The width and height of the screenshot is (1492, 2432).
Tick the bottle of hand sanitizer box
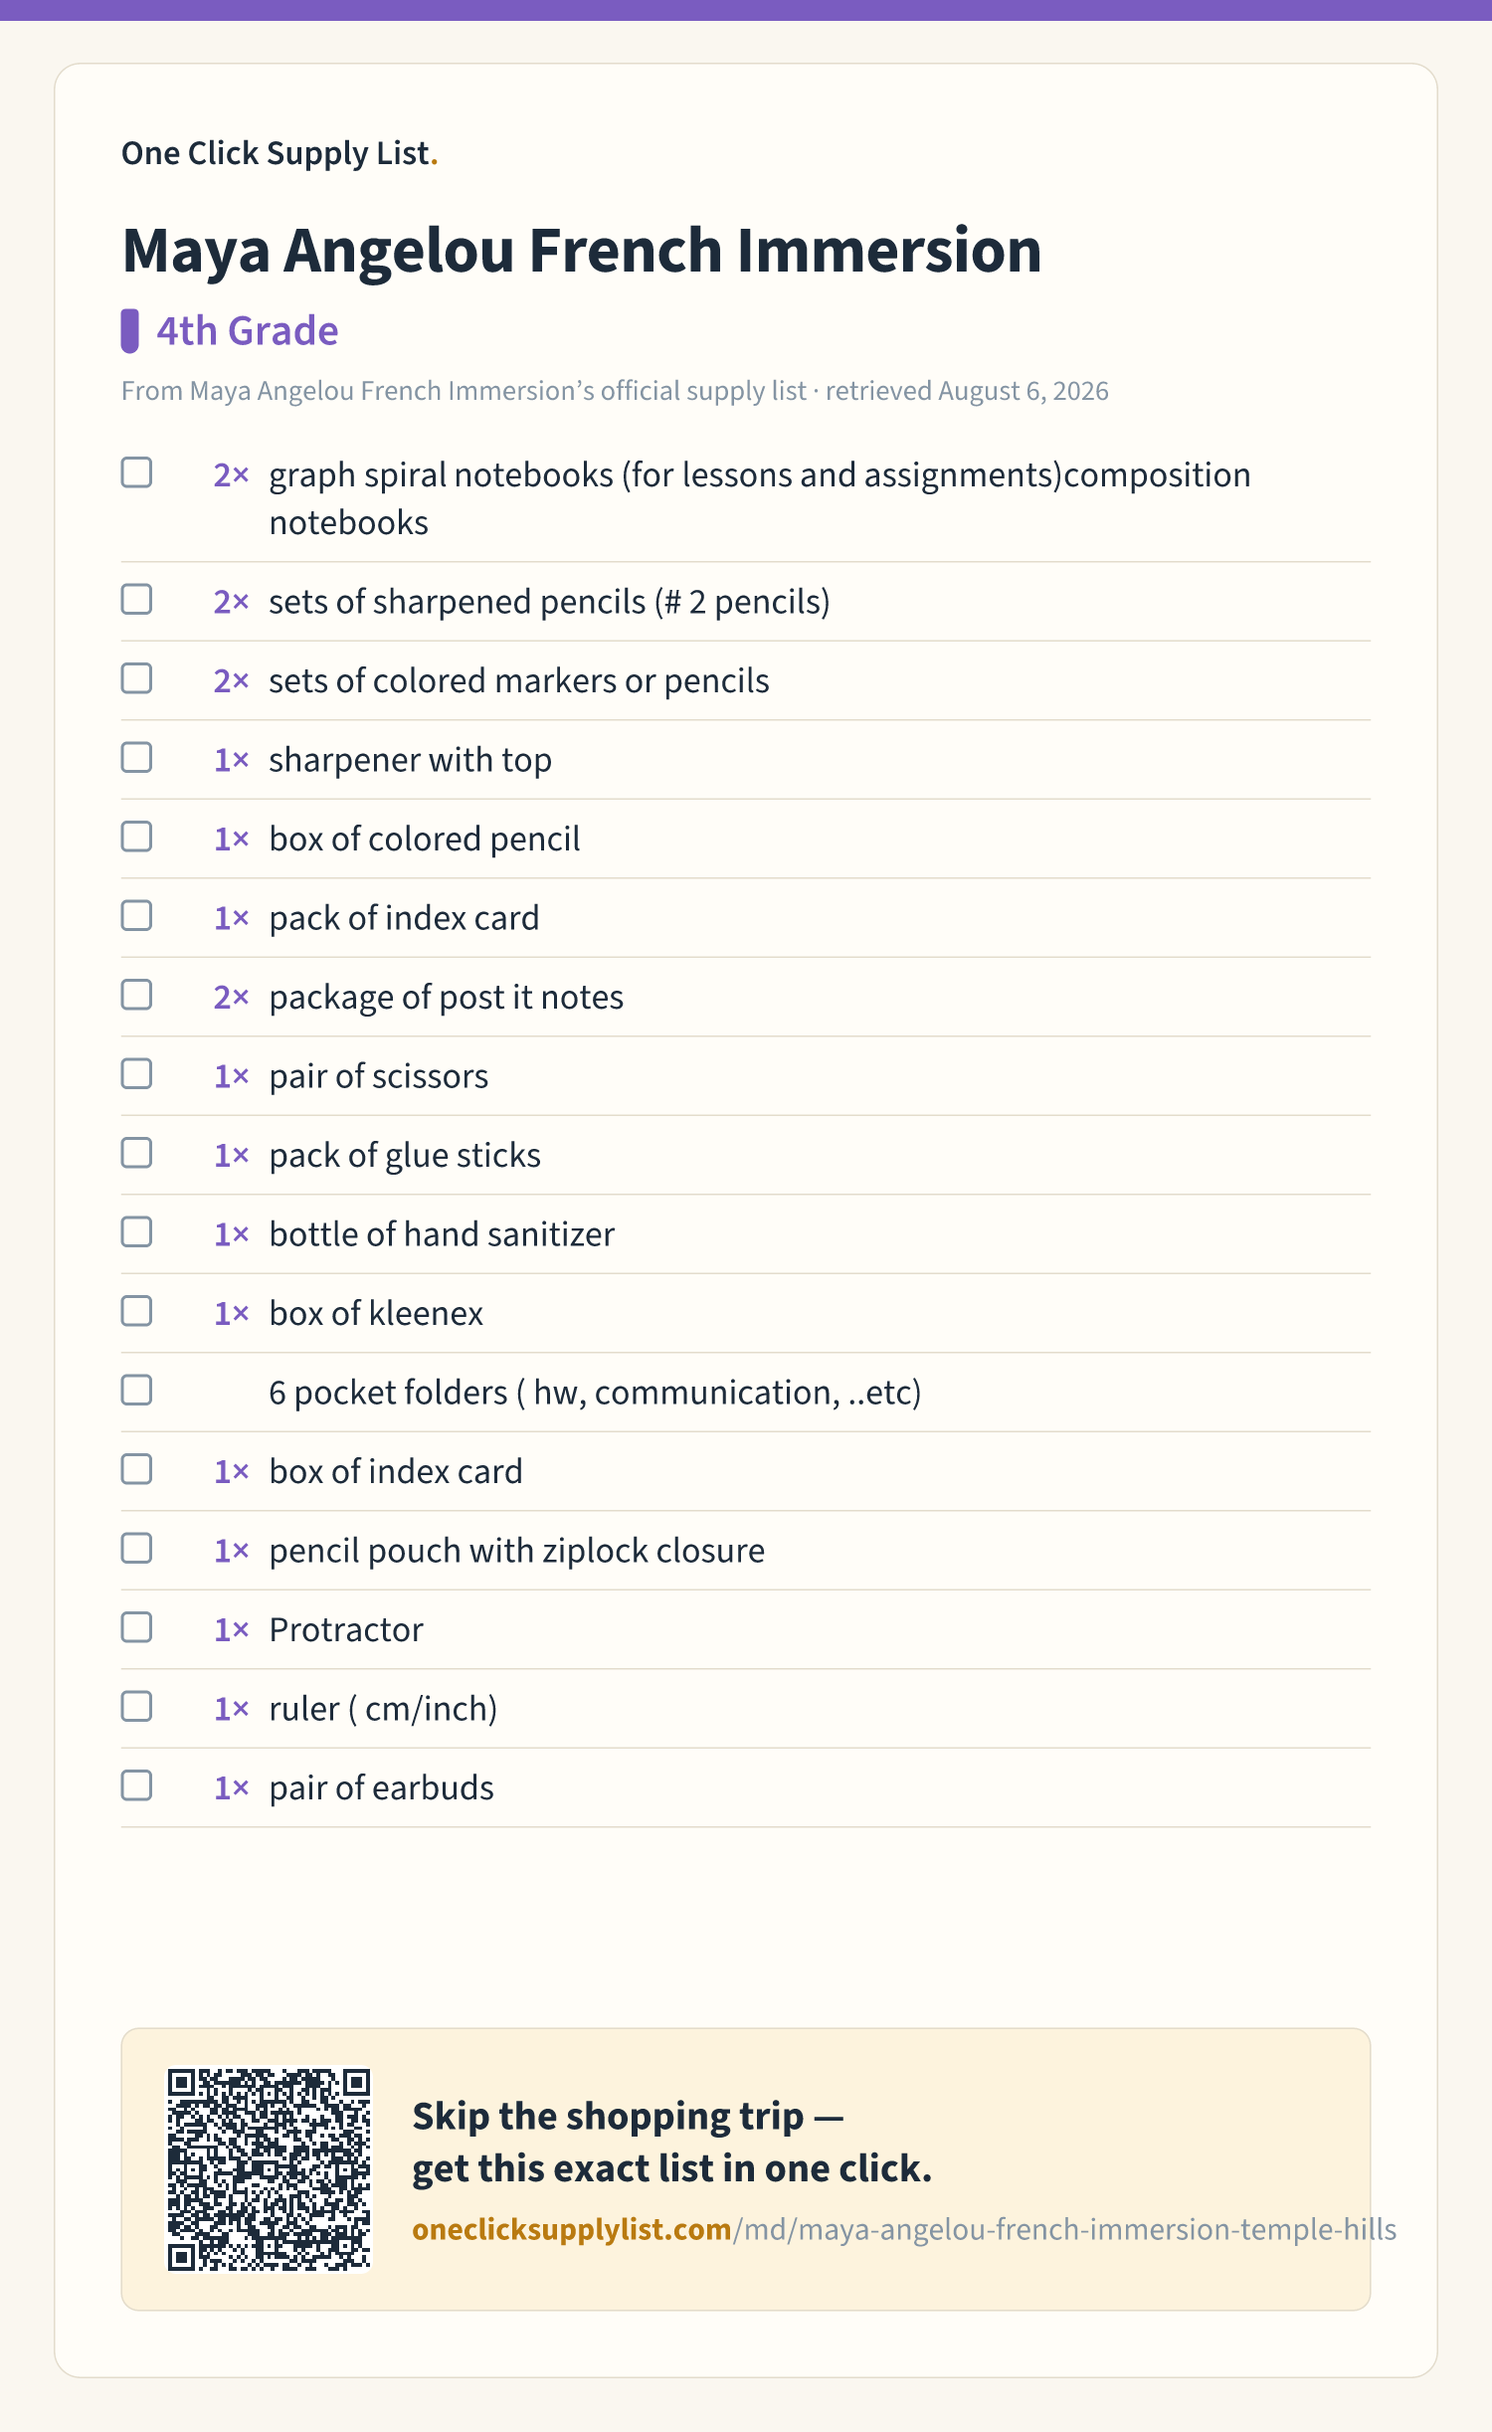point(136,1232)
